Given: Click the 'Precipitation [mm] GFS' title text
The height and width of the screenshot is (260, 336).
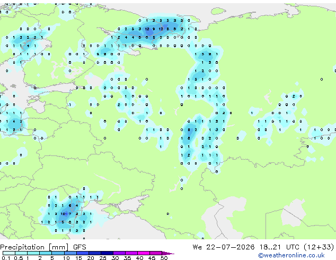Looking at the screenshot, I should click(43, 247).
